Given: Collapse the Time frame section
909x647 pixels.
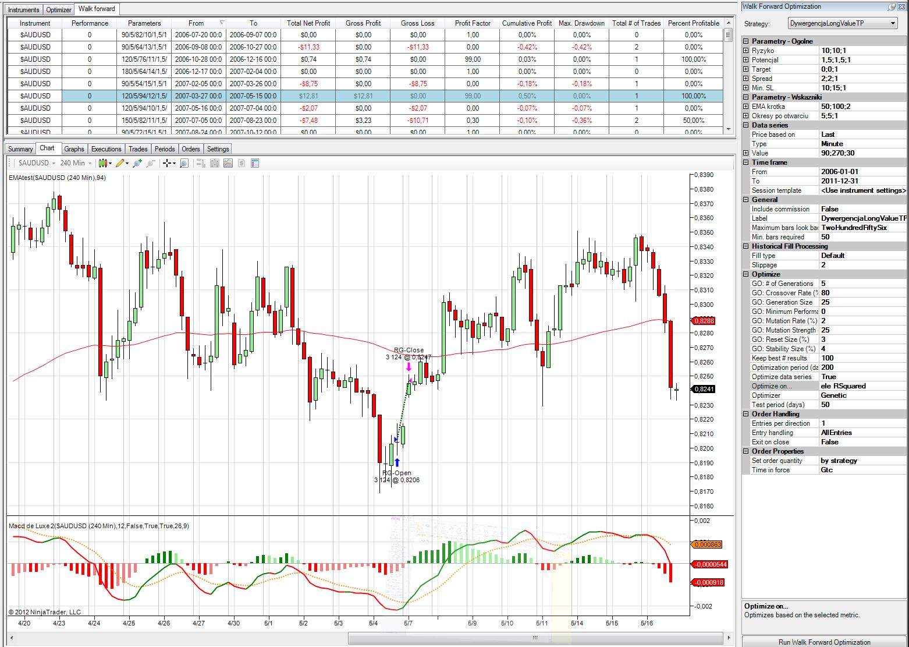Looking at the screenshot, I should 746,162.
